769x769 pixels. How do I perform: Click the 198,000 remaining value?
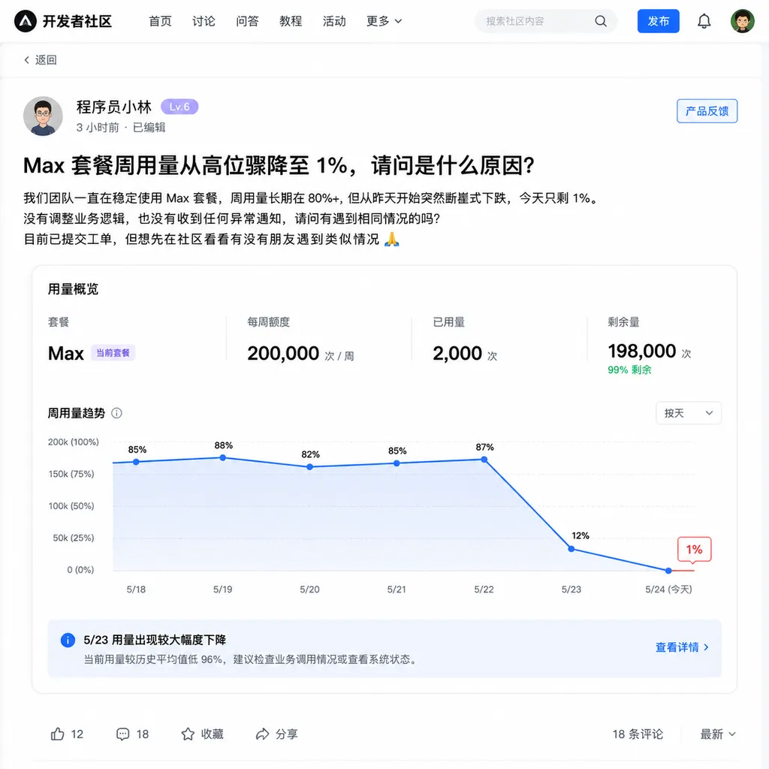pos(641,351)
